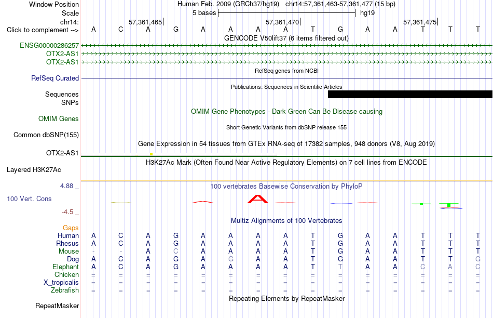Click 'Short Genetic Variants from dbSNP' title
The width and height of the screenshot is (493, 318).
click(x=286, y=127)
